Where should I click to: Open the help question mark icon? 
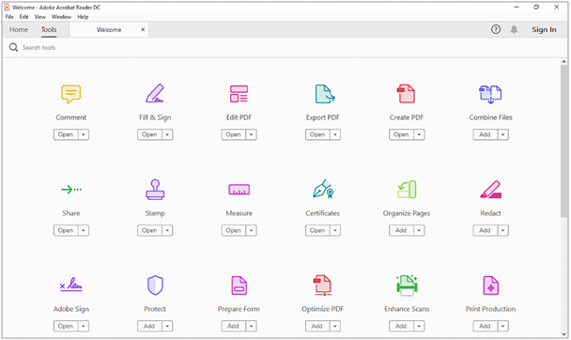[x=496, y=29]
